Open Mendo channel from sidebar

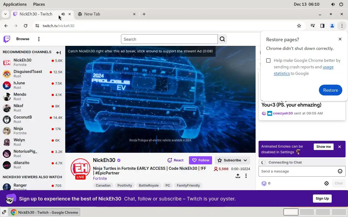tap(33, 97)
